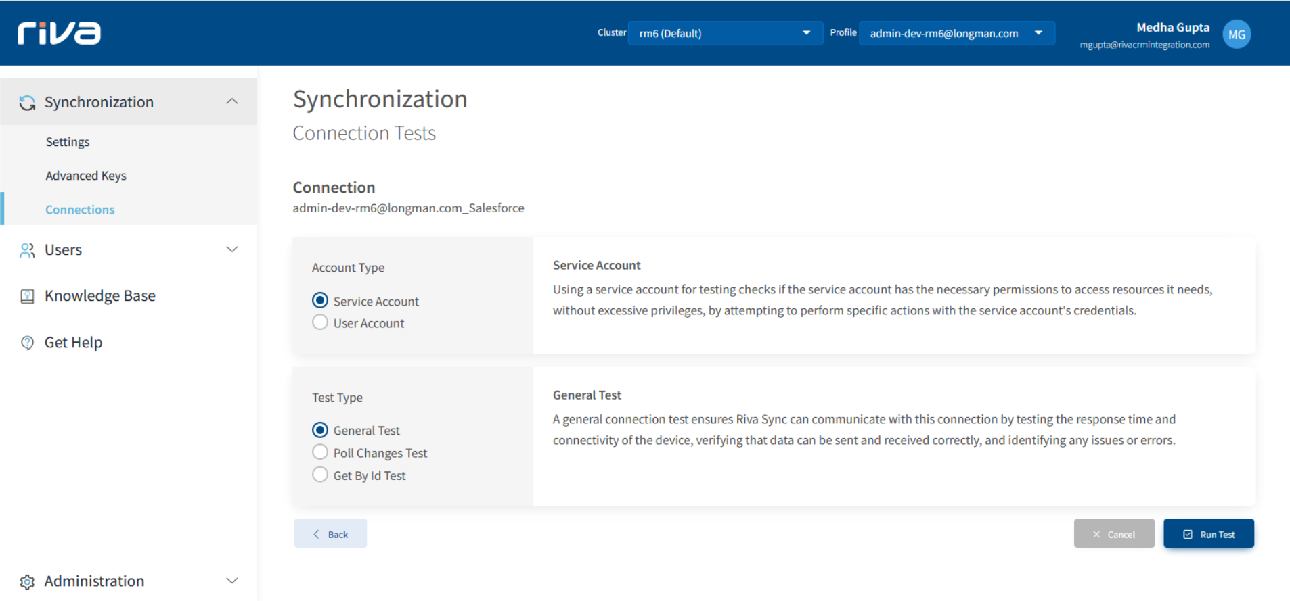This screenshot has width=1290, height=601.
Task: Click the Knowledge Base book icon
Action: point(27,296)
